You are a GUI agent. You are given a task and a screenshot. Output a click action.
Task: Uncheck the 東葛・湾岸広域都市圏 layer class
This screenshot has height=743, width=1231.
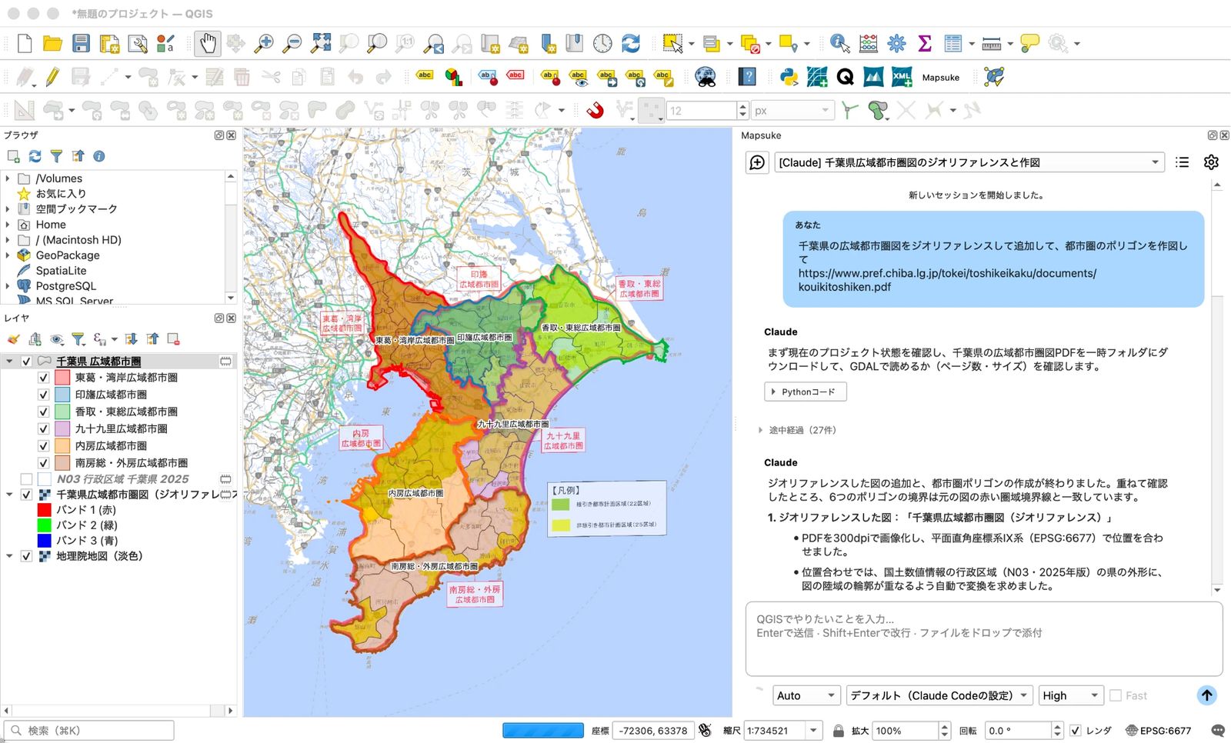click(43, 378)
